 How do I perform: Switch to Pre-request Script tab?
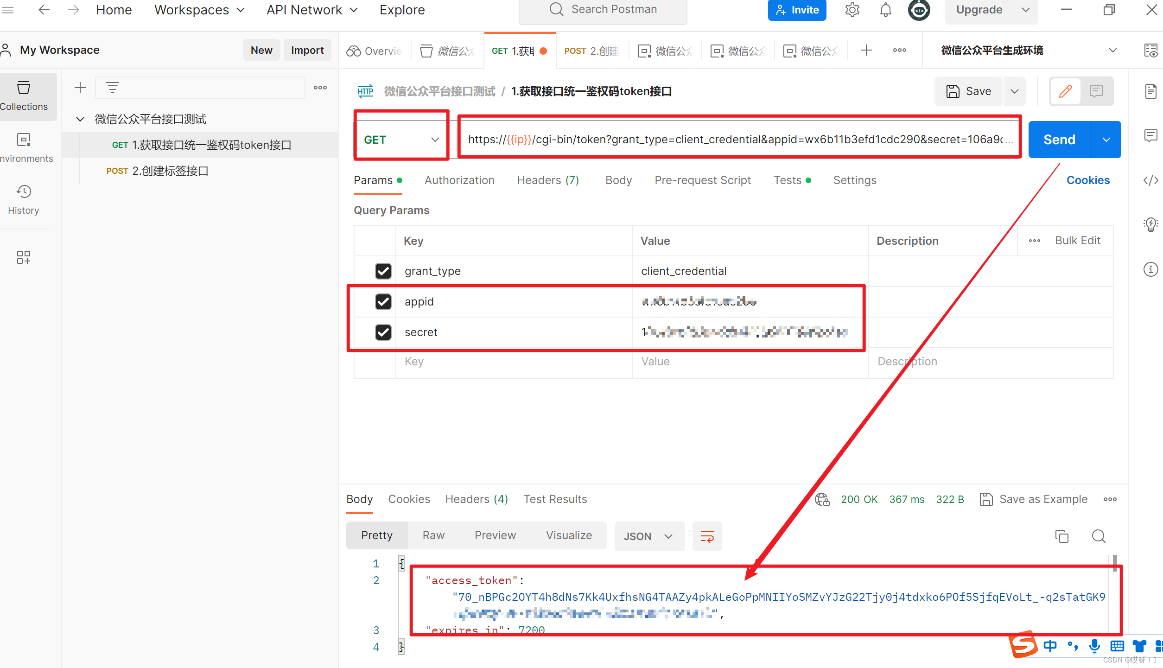coord(703,180)
